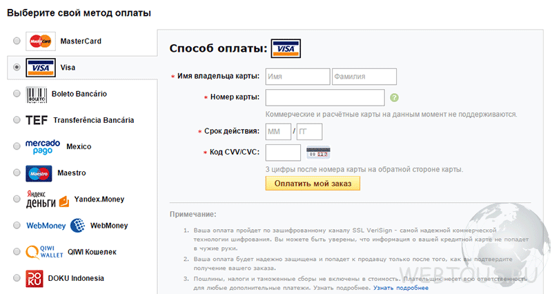Click the blue WebMoney wordmark

pos(46,226)
